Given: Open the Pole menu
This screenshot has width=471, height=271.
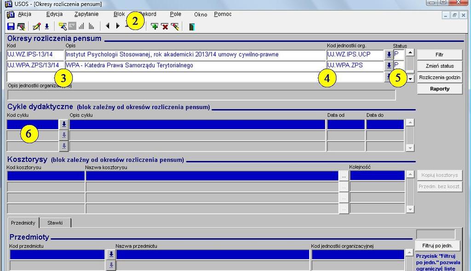Looking at the screenshot, I should click(175, 14).
